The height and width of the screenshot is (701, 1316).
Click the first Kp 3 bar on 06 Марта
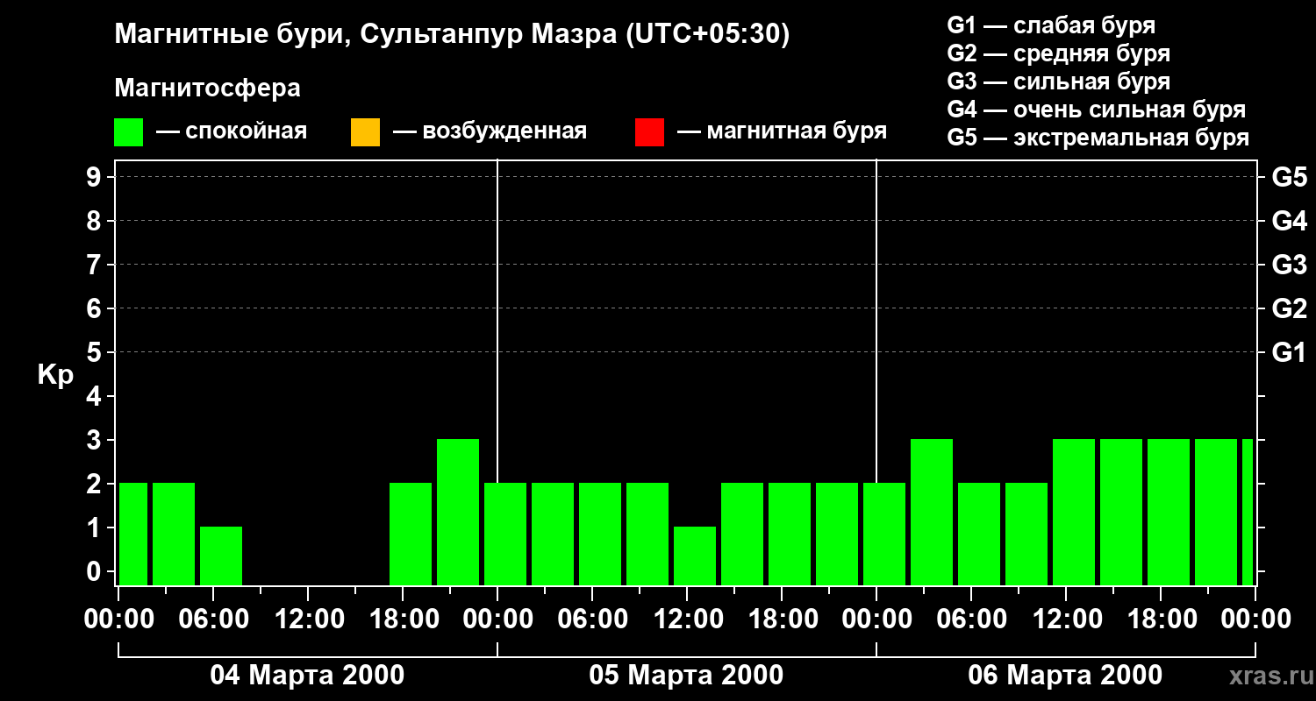[932, 512]
